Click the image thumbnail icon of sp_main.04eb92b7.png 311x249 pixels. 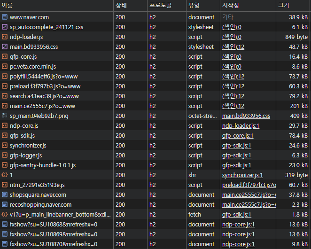point(5,116)
